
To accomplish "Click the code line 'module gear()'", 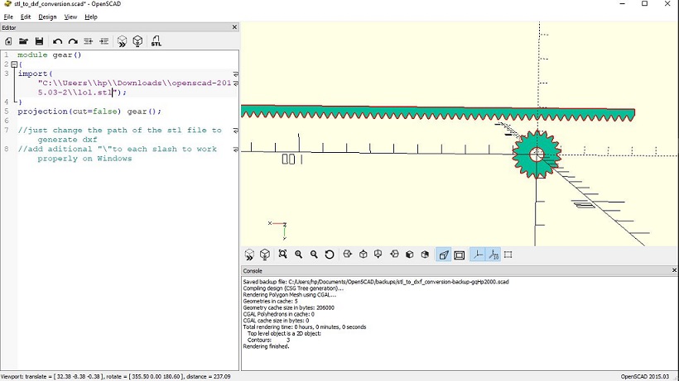I will pos(50,55).
